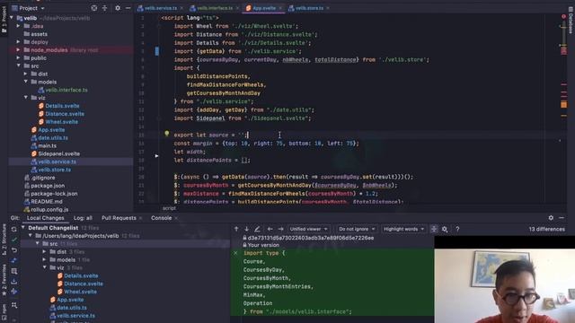Open the Console tab in Git window
The width and height of the screenshot is (575, 323).
[x=162, y=218]
